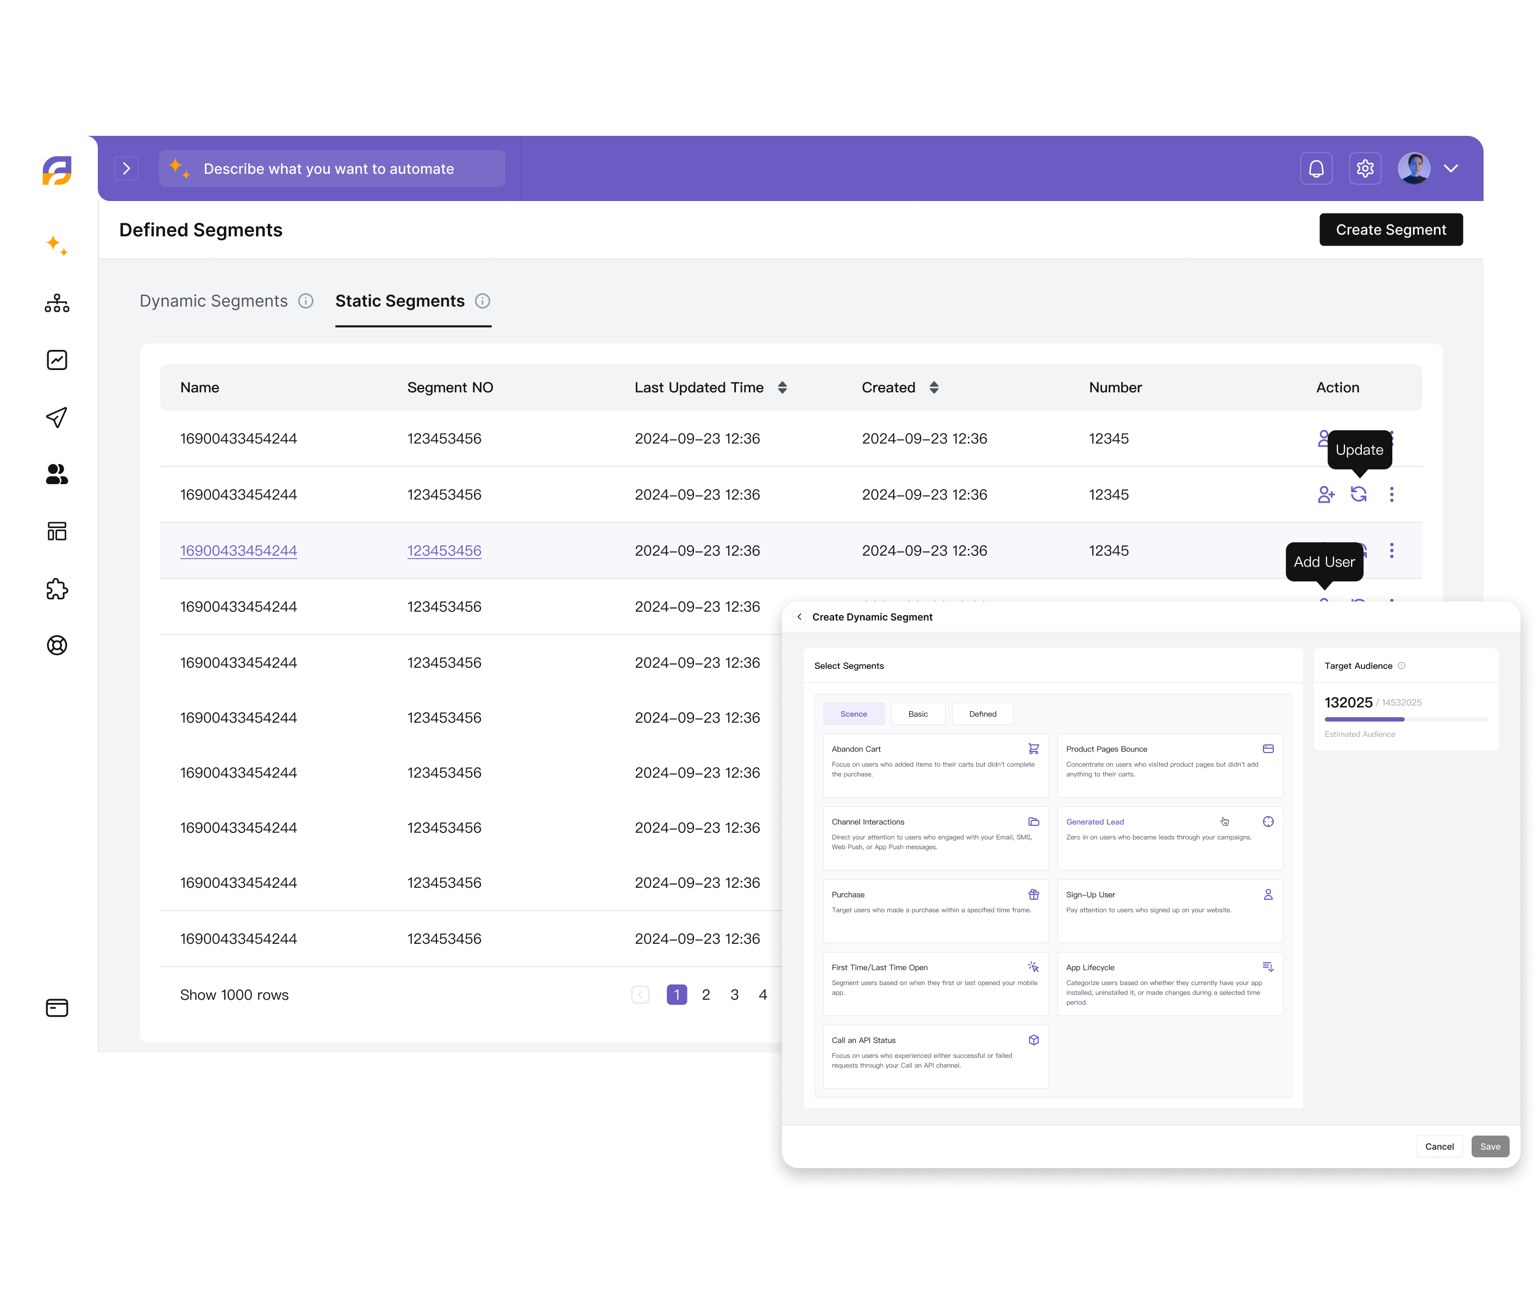
Task: Open settings via the gear icon
Action: (x=1365, y=168)
